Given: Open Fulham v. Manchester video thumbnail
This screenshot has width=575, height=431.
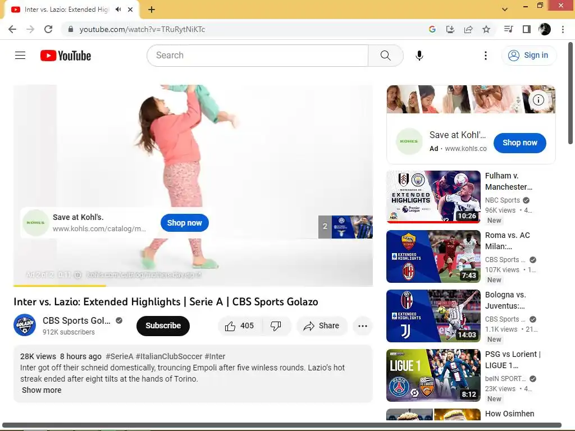Looking at the screenshot, I should point(433,197).
